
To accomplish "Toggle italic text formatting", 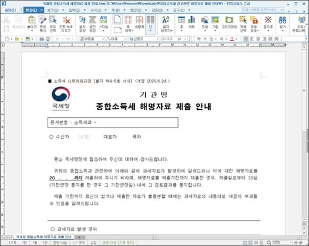I will pos(205,39).
